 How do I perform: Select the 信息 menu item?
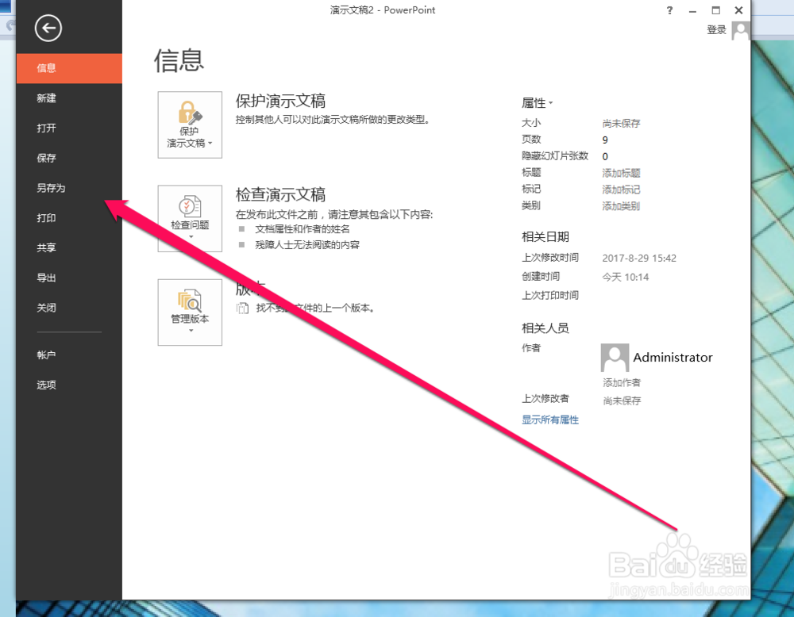point(69,68)
